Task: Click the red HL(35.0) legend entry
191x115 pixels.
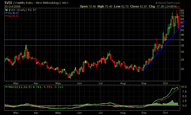Action: 12,16
